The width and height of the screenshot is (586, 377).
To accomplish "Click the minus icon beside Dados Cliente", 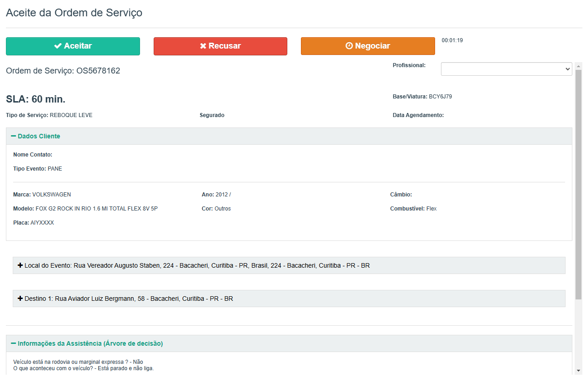I will (13, 136).
